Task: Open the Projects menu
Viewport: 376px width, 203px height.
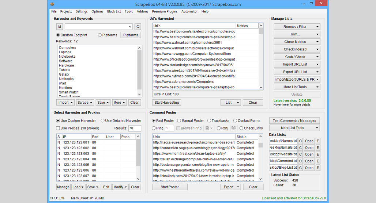Action: (66, 11)
